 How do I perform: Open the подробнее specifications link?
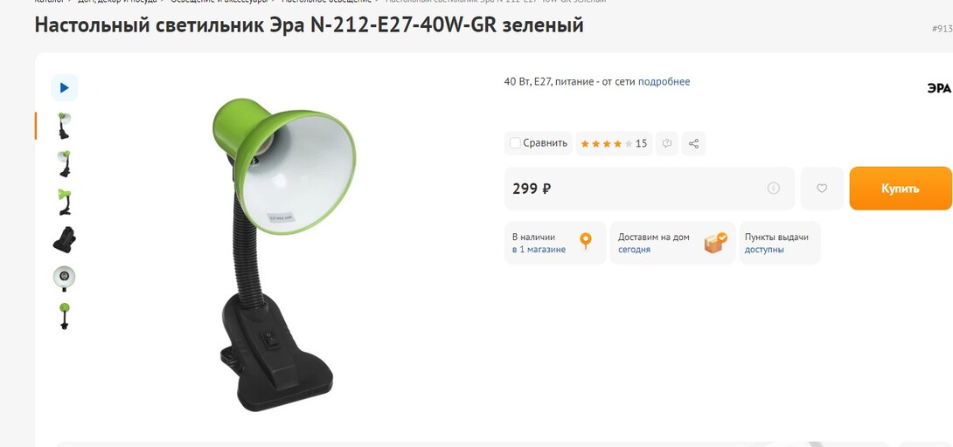(x=664, y=82)
